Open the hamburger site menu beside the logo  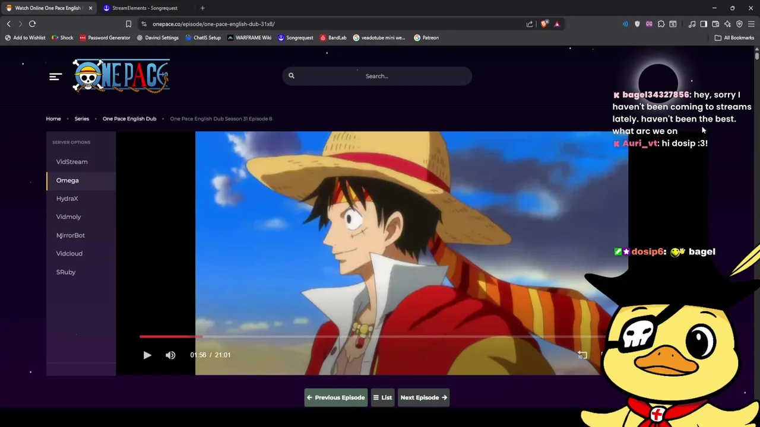coord(55,77)
